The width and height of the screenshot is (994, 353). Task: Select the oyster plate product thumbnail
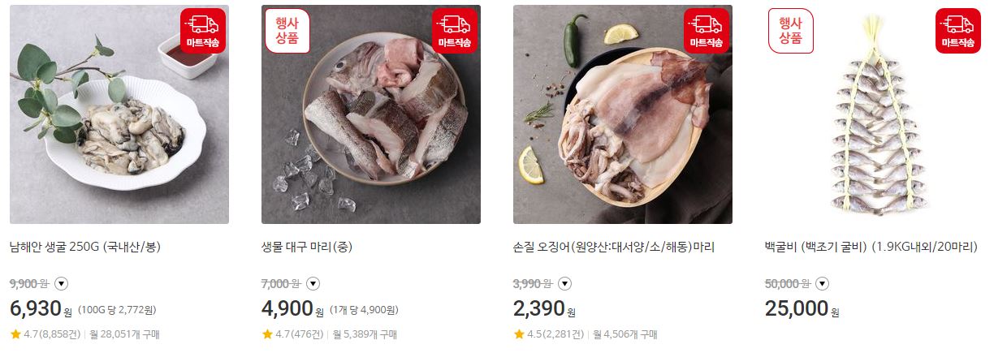(119, 114)
